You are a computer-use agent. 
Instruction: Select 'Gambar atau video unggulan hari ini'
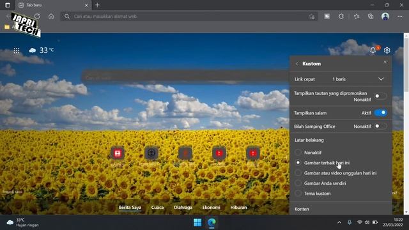(298, 173)
